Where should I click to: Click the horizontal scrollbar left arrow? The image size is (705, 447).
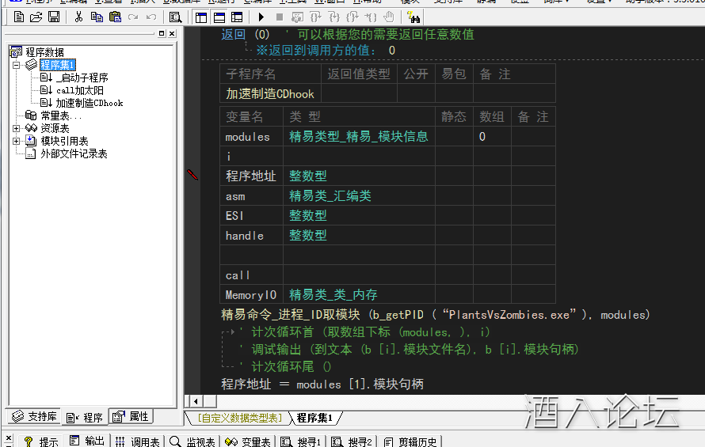point(189,401)
